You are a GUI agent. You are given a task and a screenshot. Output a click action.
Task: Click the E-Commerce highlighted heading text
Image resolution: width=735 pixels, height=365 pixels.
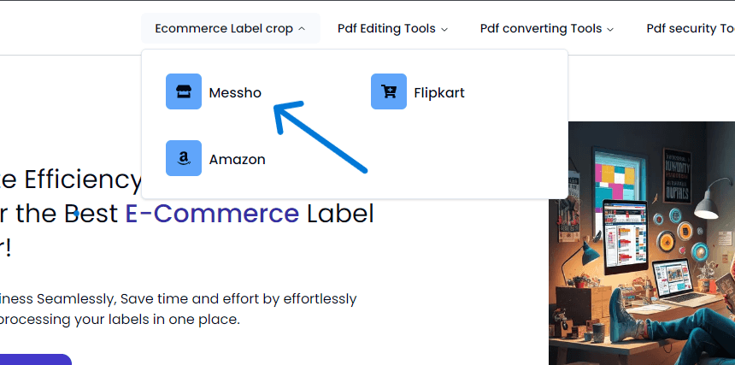pyautogui.click(x=212, y=213)
